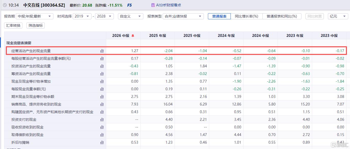350x149 pixels.
Task: Open the end year dropdown showing 2028
Action: tap(104, 16)
